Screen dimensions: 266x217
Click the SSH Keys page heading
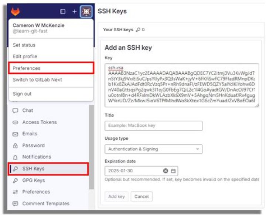coord(112,11)
